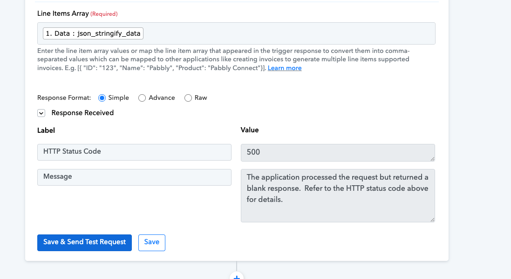Click the 500 status value field
Image resolution: width=511 pixels, height=279 pixels.
tap(337, 153)
